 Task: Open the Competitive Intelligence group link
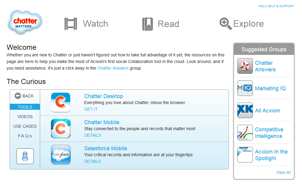(269, 133)
